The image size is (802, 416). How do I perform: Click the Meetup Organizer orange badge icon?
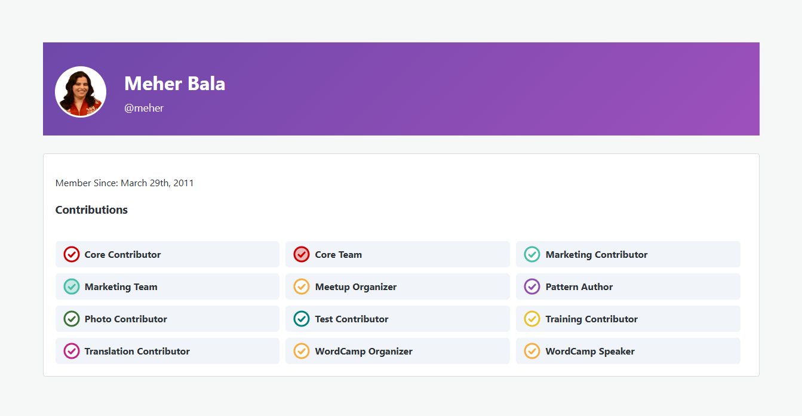302,286
